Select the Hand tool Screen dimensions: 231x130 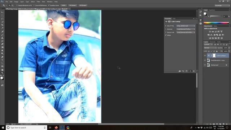coord(2,70)
